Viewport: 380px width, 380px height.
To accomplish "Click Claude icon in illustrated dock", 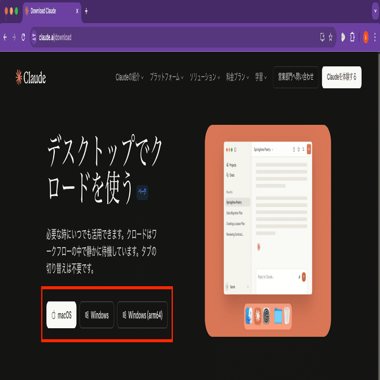I will coord(258,316).
